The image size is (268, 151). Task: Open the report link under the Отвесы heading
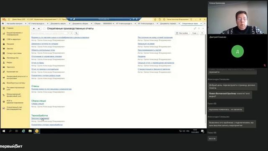[x=52, y=89]
